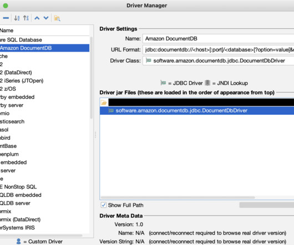Select the z/OS driver row
294x245 pixels.
pyautogui.click(x=44, y=89)
